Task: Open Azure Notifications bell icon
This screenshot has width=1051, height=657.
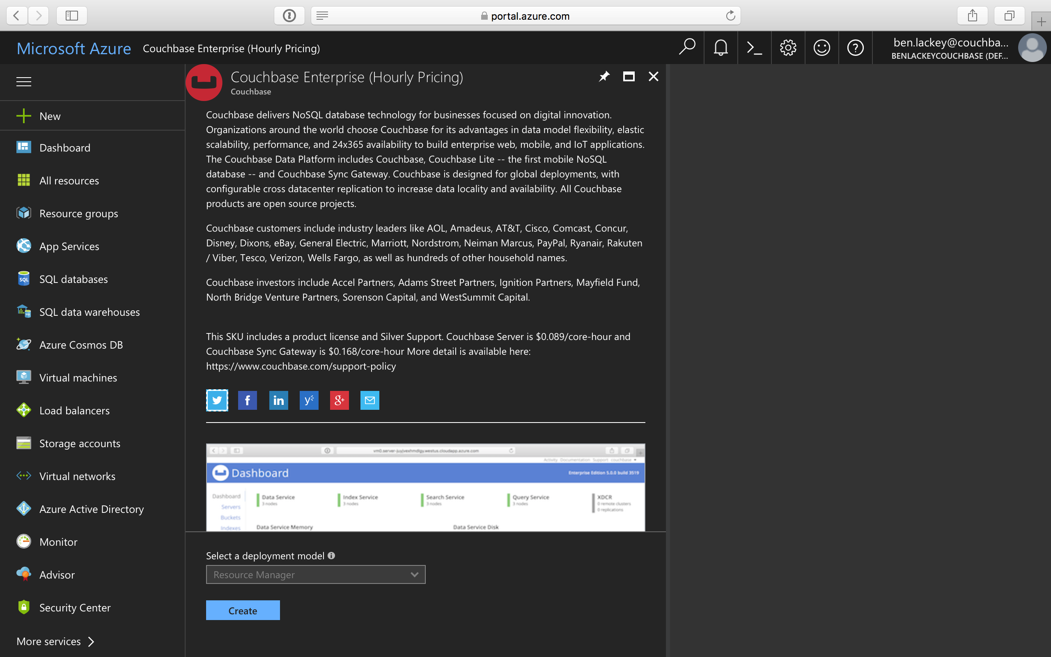Action: [721, 48]
